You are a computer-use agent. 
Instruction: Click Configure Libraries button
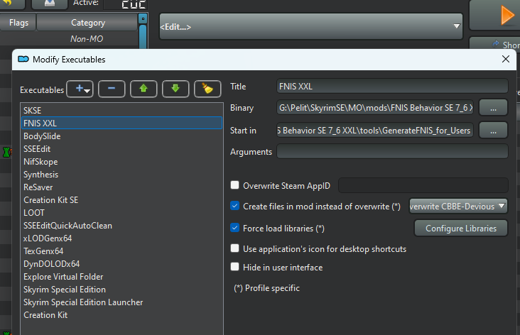(x=461, y=229)
